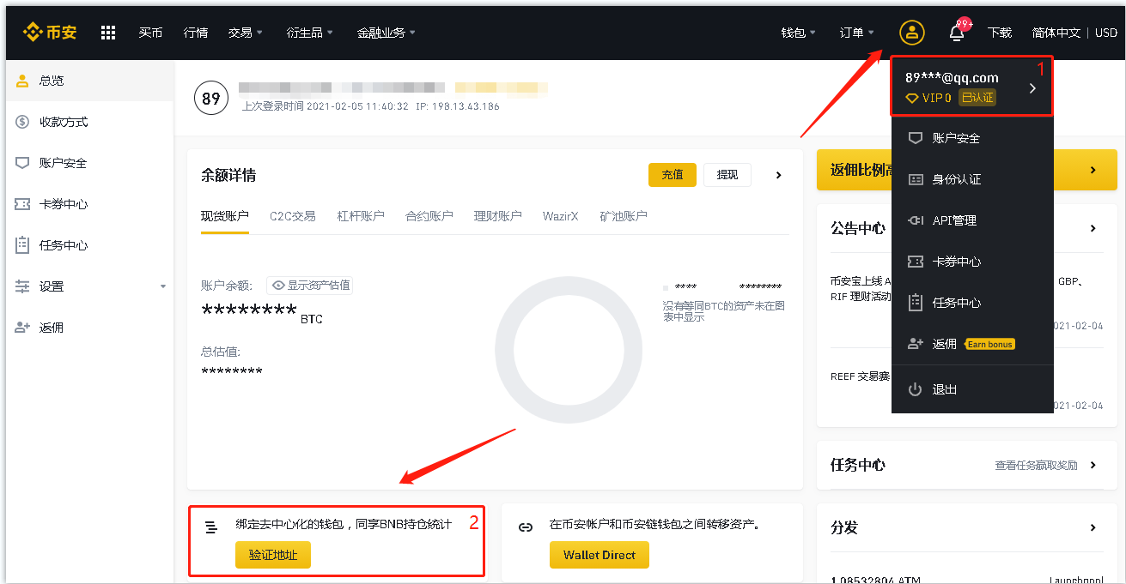Click the 任务中心 checklist icon in sidebar
The image size is (1126, 584).
[x=22, y=245]
